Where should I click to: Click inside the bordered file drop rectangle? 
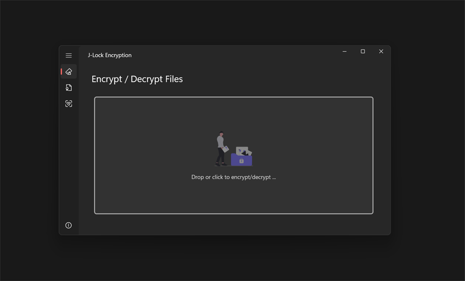tap(233, 155)
